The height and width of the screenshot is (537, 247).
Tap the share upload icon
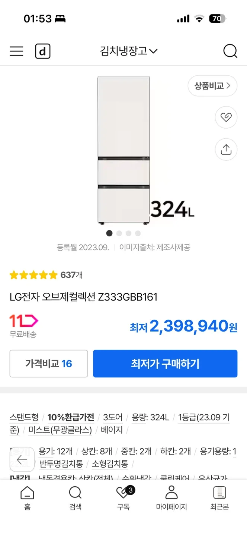[x=226, y=150]
